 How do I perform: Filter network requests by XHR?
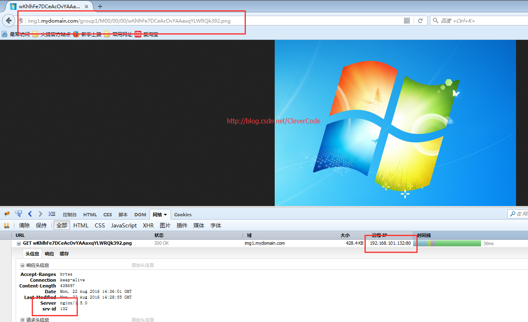point(148,225)
